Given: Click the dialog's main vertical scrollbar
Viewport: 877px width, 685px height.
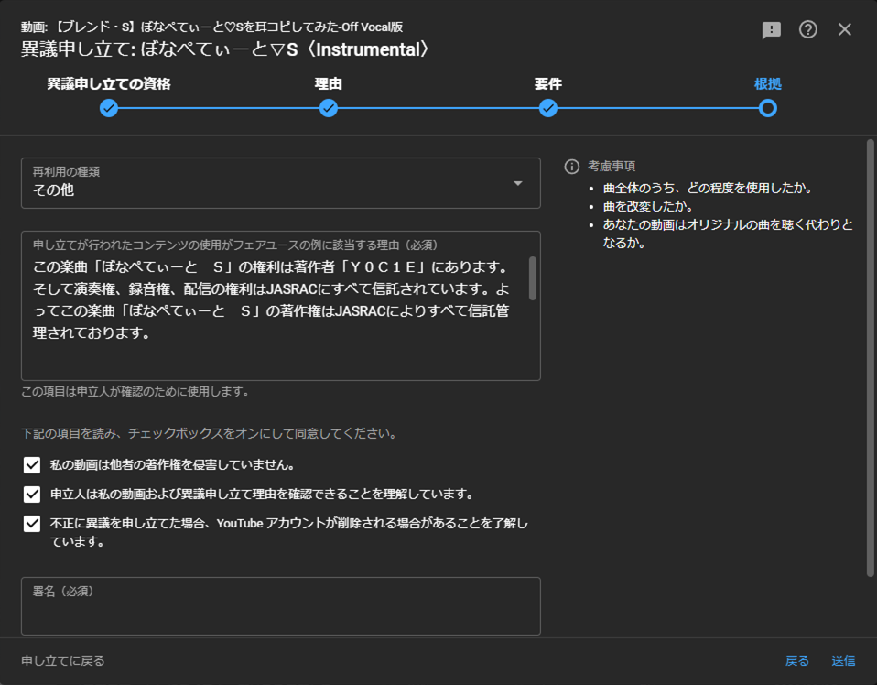Looking at the screenshot, I should coord(870,358).
